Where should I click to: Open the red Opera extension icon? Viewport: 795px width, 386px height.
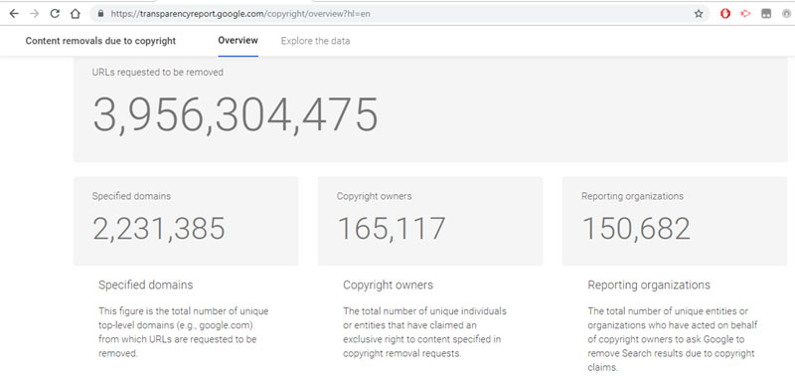point(725,14)
